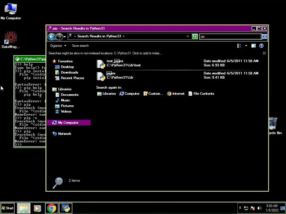The width and height of the screenshot is (286, 214).
Task: Click the magnifier icon in details pane
Action: pyautogui.click(x=58, y=183)
